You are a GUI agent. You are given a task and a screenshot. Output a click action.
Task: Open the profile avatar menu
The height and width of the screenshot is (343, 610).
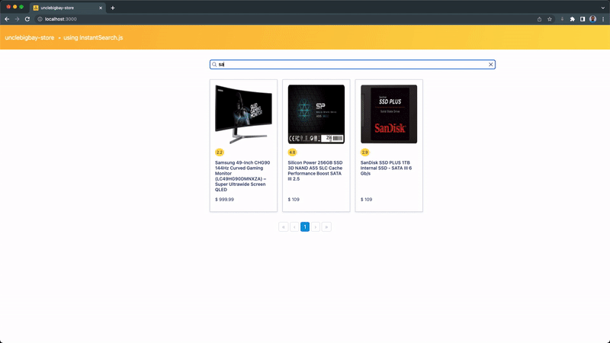pos(593,19)
